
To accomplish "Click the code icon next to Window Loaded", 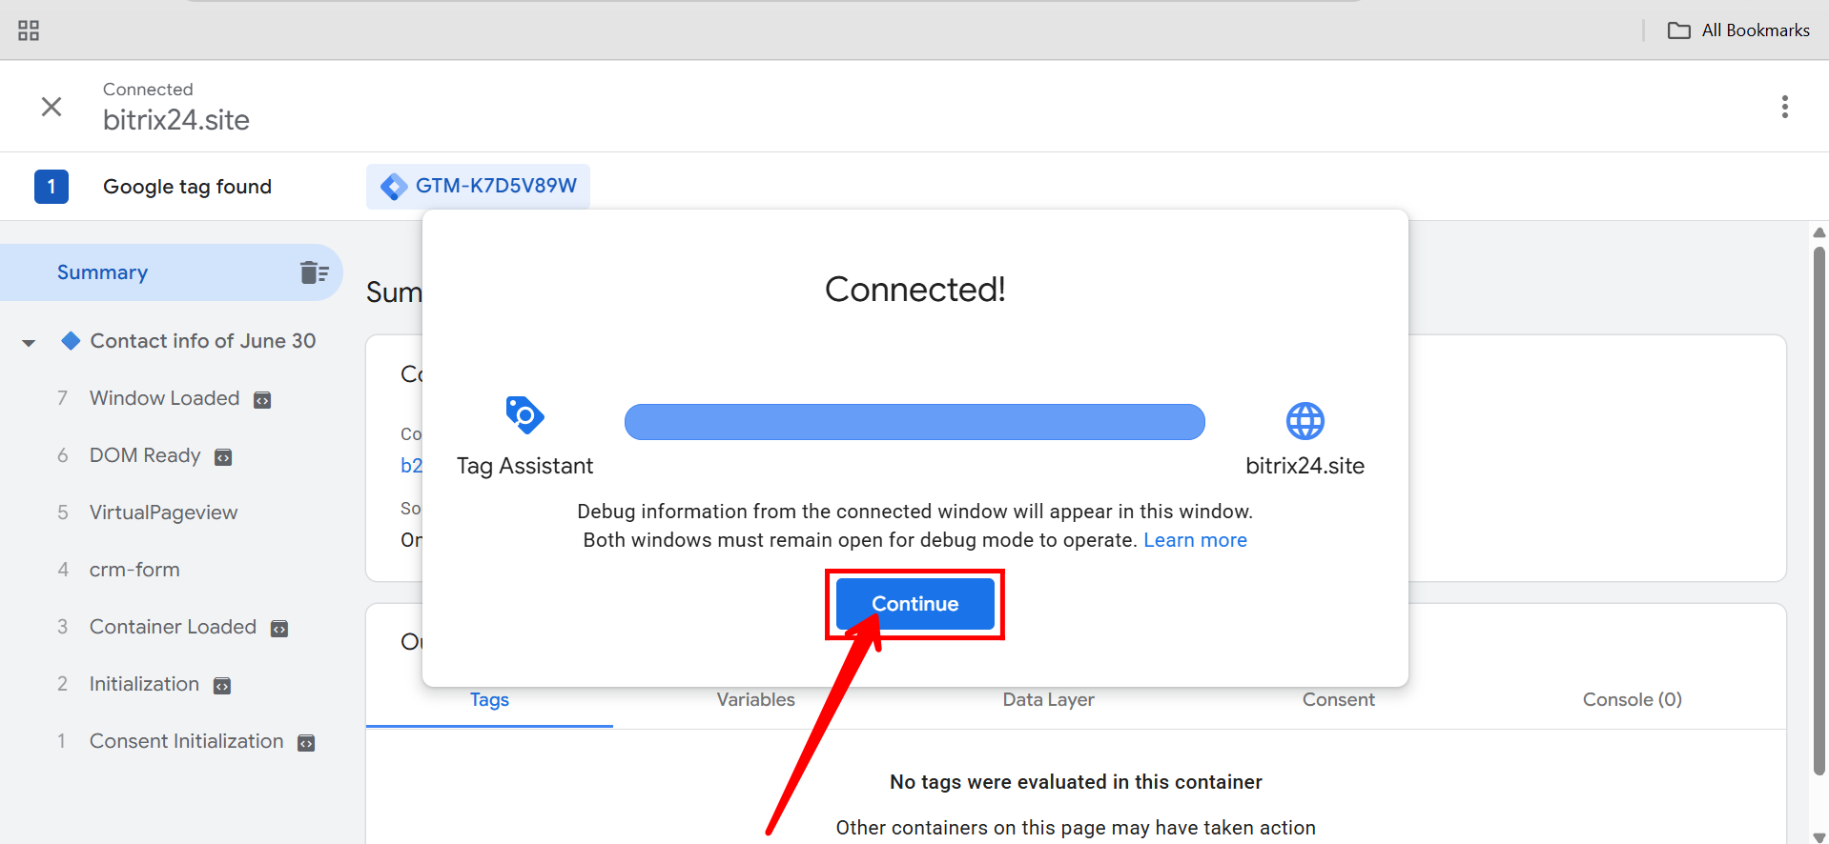I will (x=262, y=400).
